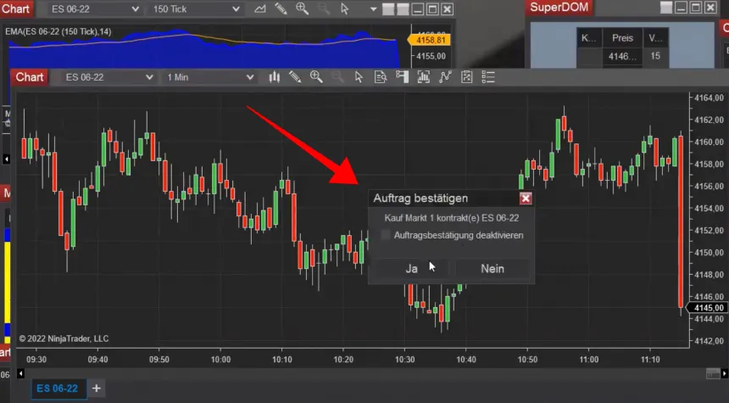Add new chart tab with plus button
The width and height of the screenshot is (729, 403).
(97, 388)
